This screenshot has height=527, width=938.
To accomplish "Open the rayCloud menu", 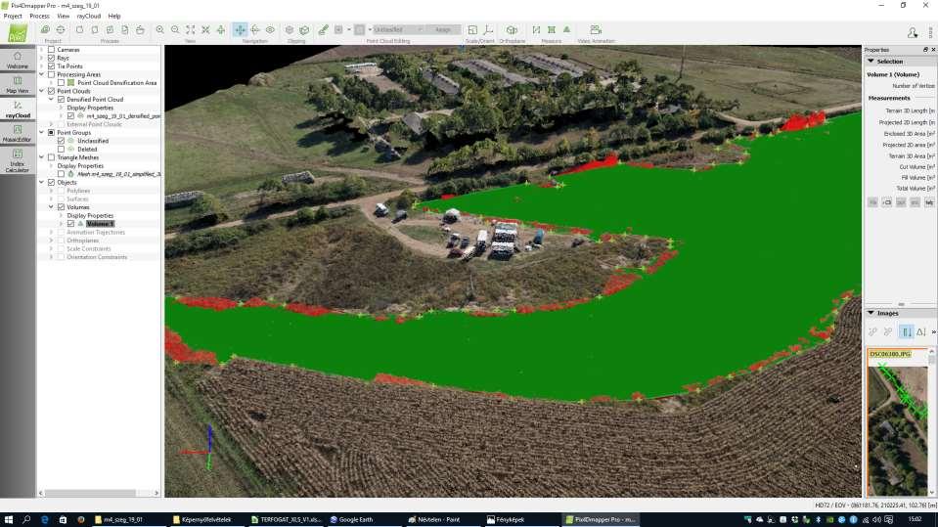I will (89, 17).
